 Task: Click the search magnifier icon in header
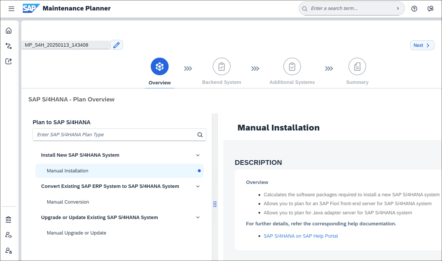[305, 9]
